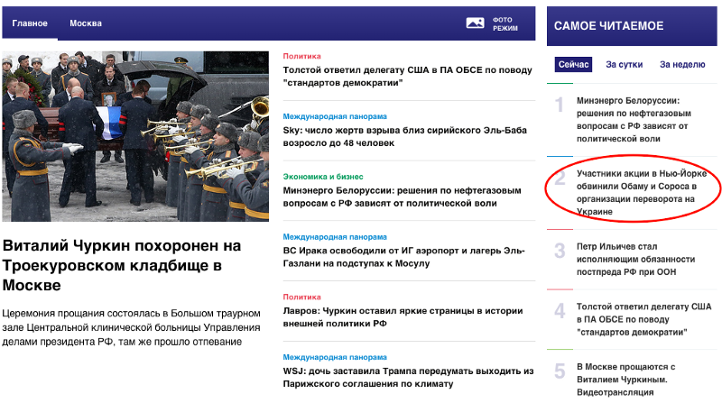Open the Политика category above Толстой headline
The image size is (722, 403).
click(x=301, y=56)
